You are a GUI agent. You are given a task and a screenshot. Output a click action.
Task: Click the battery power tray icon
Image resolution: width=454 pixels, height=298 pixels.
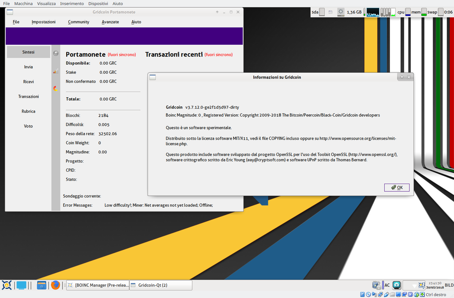[377, 285]
